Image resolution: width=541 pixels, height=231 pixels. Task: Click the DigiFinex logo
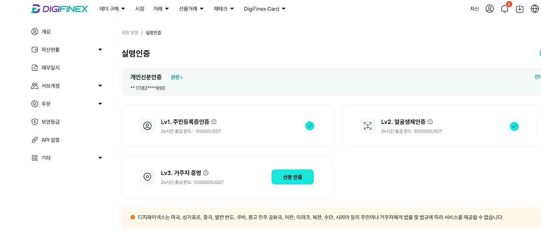pyautogui.click(x=60, y=9)
